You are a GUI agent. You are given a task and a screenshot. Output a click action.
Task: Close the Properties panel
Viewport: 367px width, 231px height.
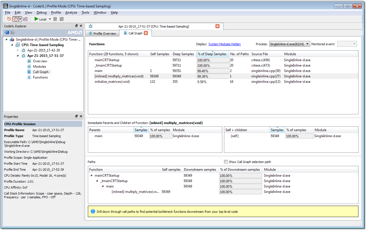click(x=81, y=116)
